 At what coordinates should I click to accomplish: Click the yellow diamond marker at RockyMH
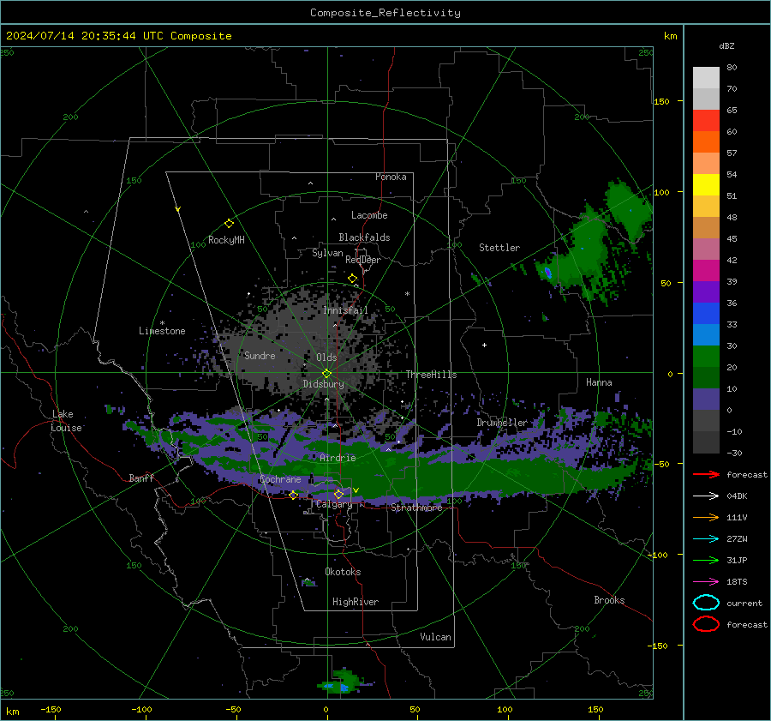tap(229, 224)
